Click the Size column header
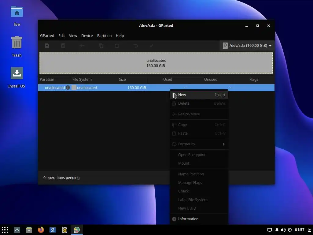The width and height of the screenshot is (313, 235). point(122,79)
